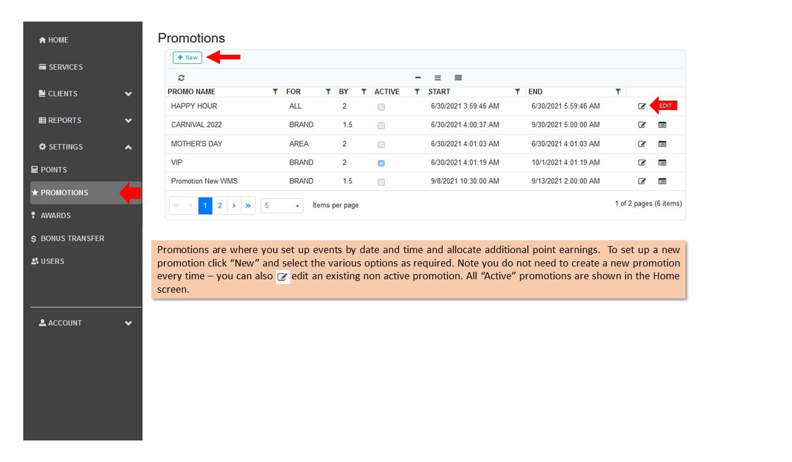Click end date 9/30/2021 5:00:00 AM
792x462 pixels.
pos(566,125)
